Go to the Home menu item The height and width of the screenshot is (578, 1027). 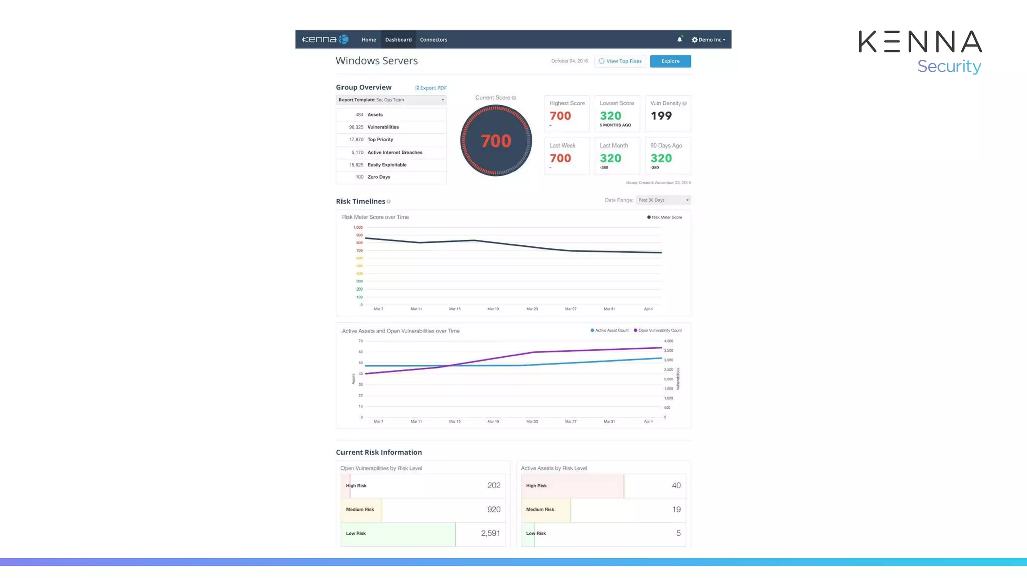point(369,40)
